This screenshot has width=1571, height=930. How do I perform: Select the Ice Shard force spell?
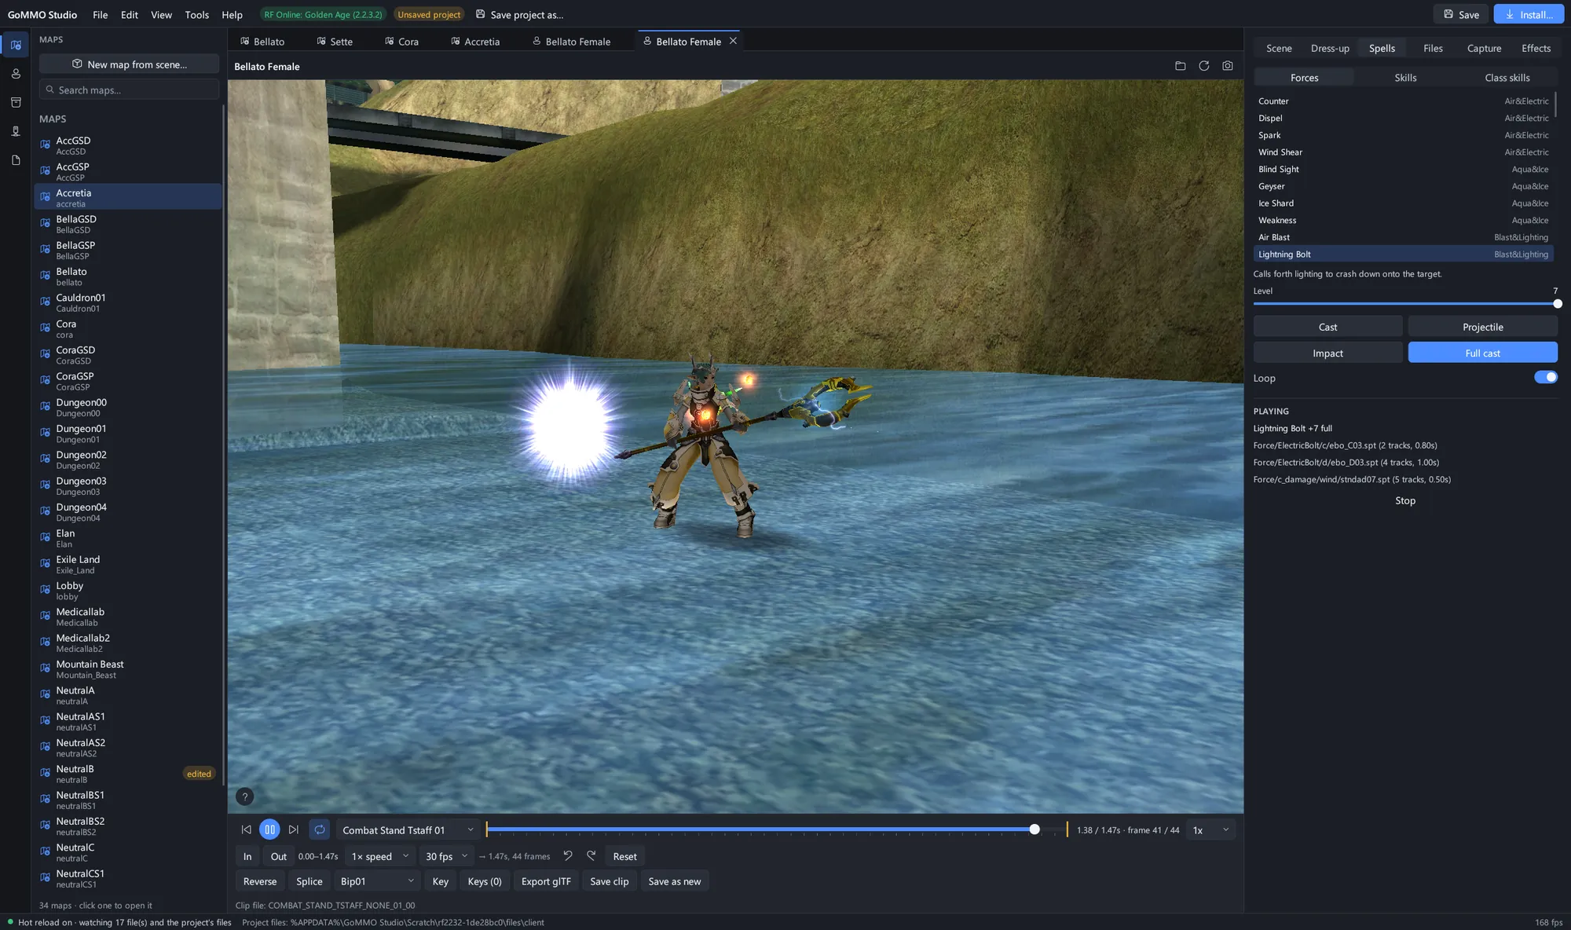pos(1403,203)
